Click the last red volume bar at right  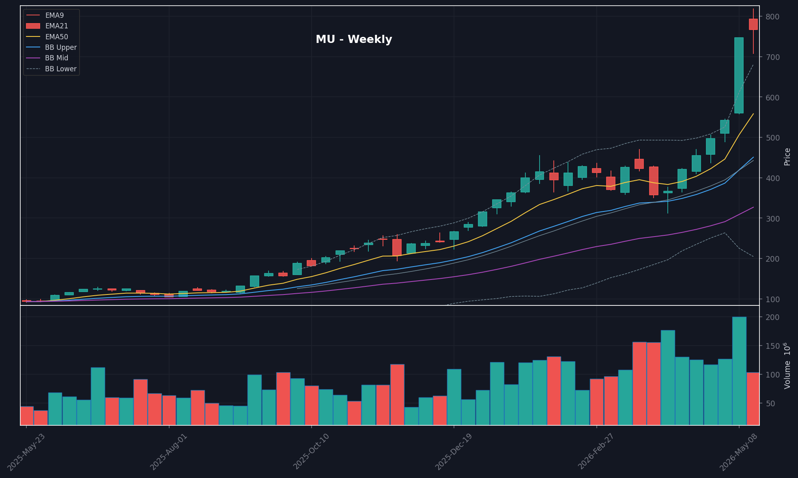pyautogui.click(x=753, y=399)
